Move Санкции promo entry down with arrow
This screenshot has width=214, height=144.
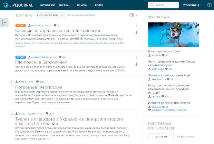pos(136,32)
